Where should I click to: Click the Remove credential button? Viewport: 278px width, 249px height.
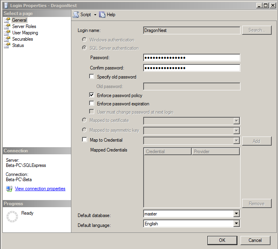tap(257, 203)
